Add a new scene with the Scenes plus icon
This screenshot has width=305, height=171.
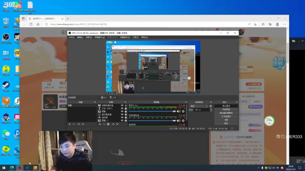click(x=69, y=124)
